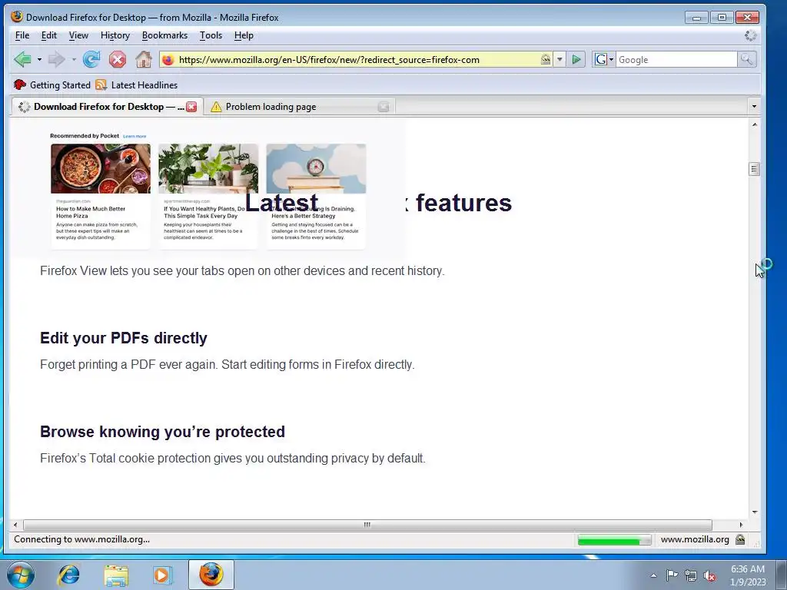The height and width of the screenshot is (590, 787).
Task: Click the Google search engine icon
Action: pos(601,60)
